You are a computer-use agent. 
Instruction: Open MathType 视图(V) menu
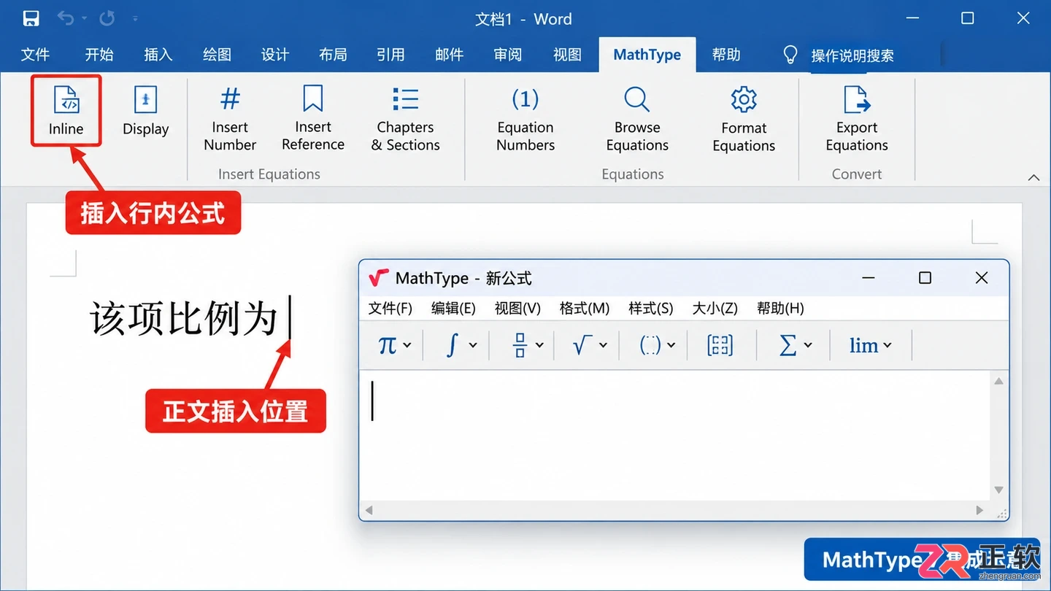[517, 308]
